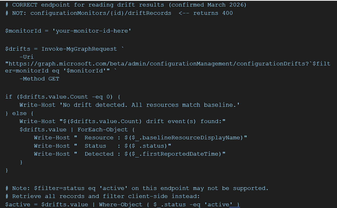The width and height of the screenshot is (337, 208).
Task: Click the 'Retrieve all records' comment
Action: [106, 196]
